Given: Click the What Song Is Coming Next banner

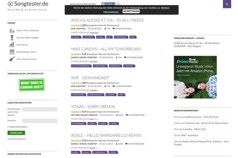Looking at the screenshot, I should (x=32, y=85).
